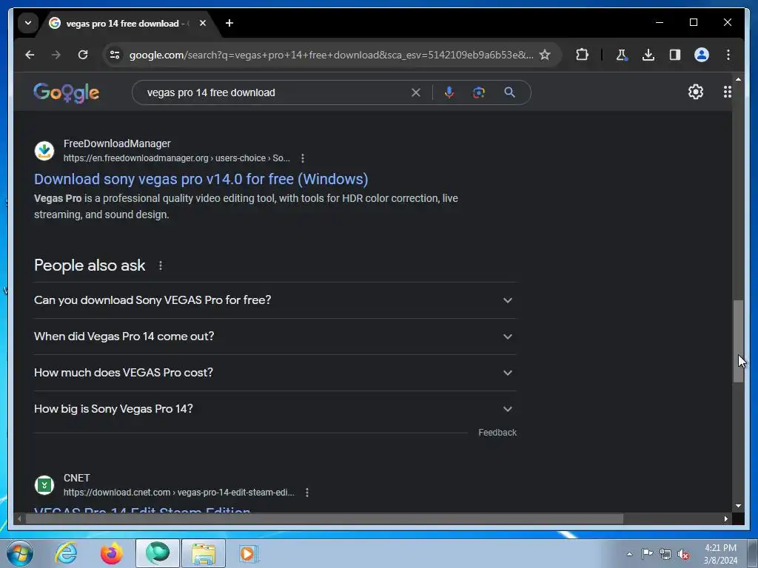The width and height of the screenshot is (758, 568).
Task: Show hidden system tray icons
Action: [x=629, y=554]
